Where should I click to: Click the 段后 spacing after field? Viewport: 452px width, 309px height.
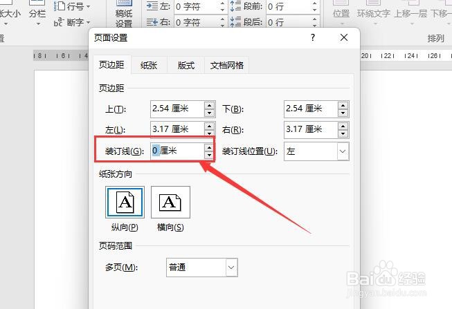(289, 22)
